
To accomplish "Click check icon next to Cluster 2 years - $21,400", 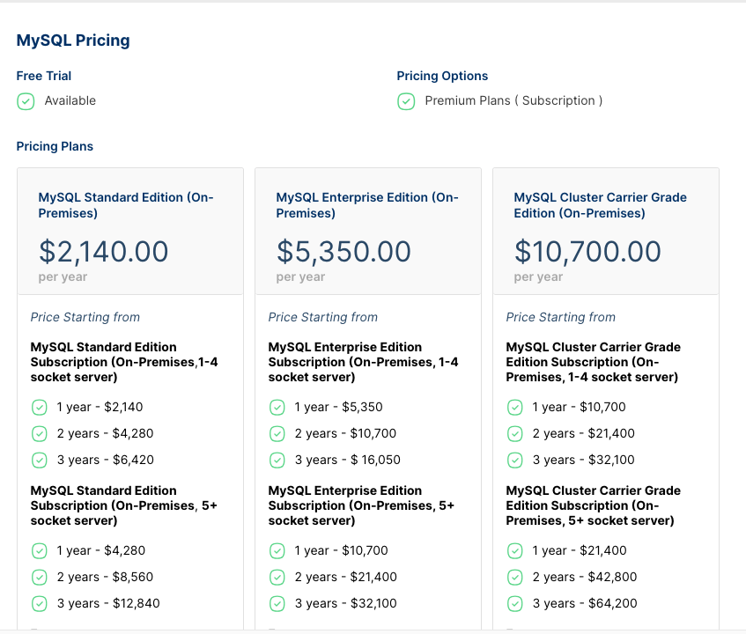I will point(514,434).
